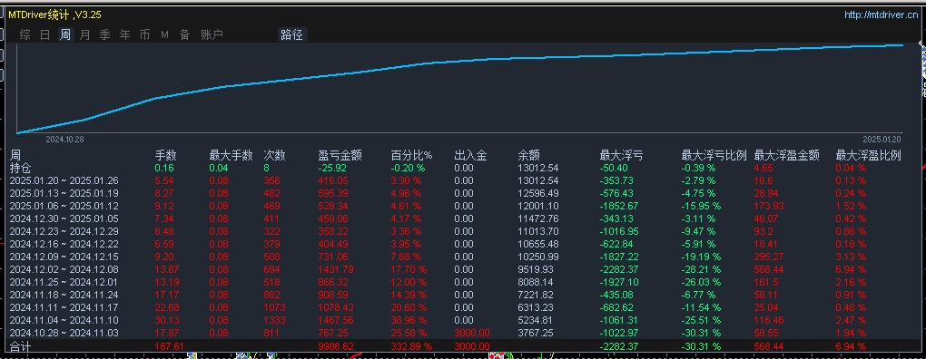The height and width of the screenshot is (359, 926).
Task: Click the holdings profit value -25.92
Action: (x=332, y=168)
